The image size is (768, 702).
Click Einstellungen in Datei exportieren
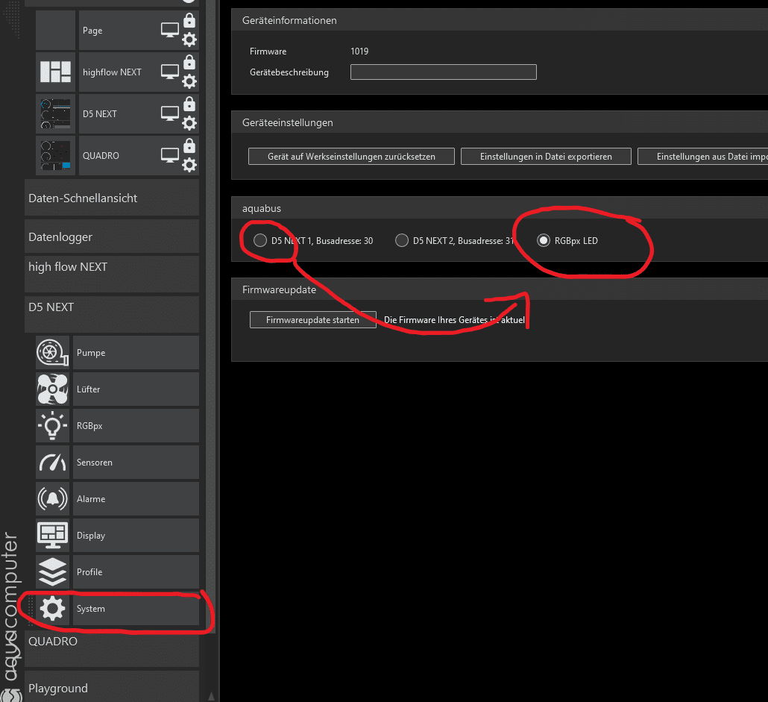(x=546, y=156)
